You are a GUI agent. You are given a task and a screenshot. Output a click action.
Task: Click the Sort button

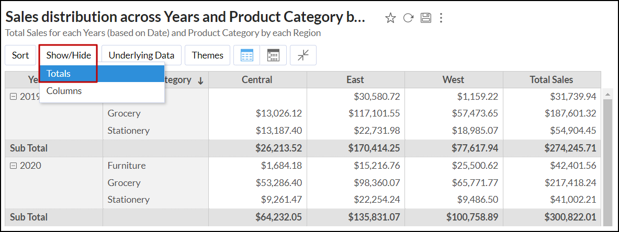tap(20, 55)
